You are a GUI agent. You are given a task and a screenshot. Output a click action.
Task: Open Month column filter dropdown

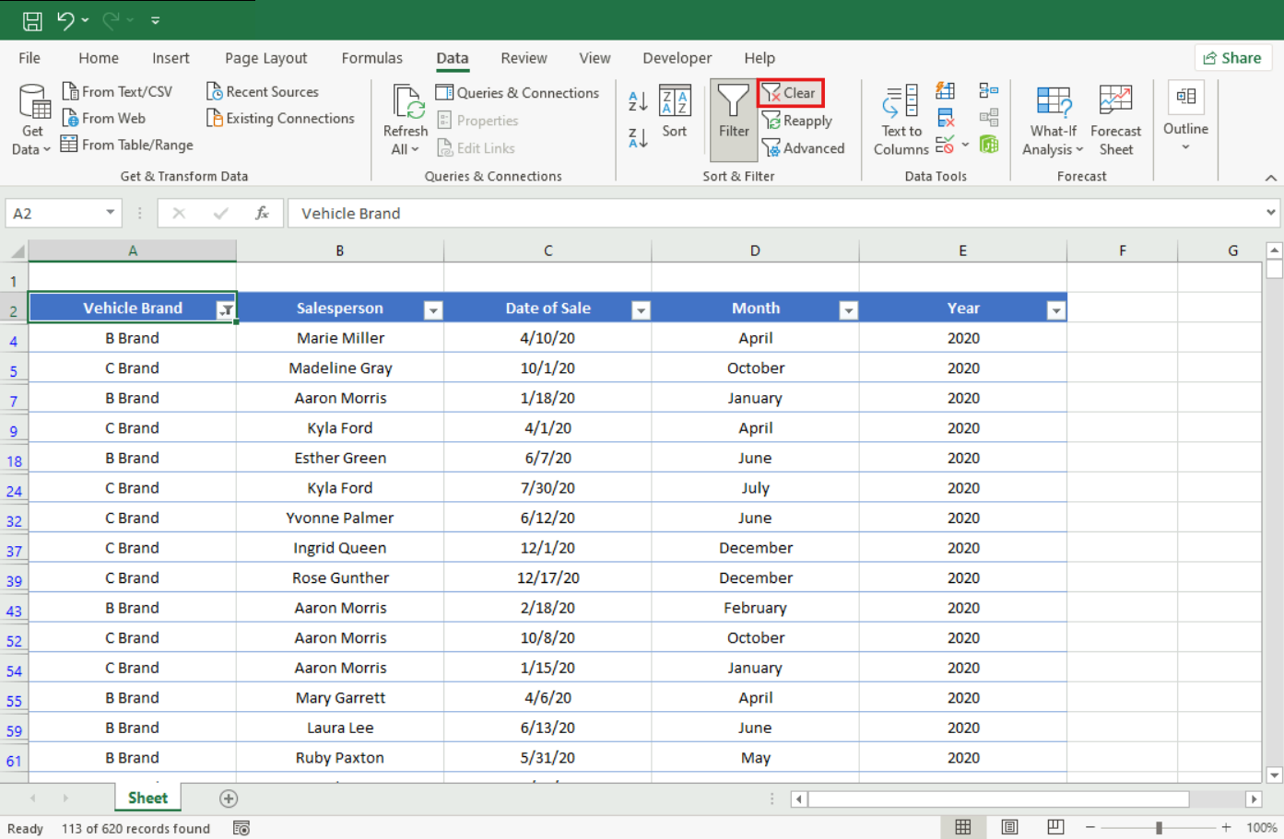[x=849, y=310]
